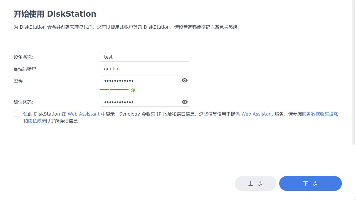Open the 服务数据收集披露 link

pos(320,114)
